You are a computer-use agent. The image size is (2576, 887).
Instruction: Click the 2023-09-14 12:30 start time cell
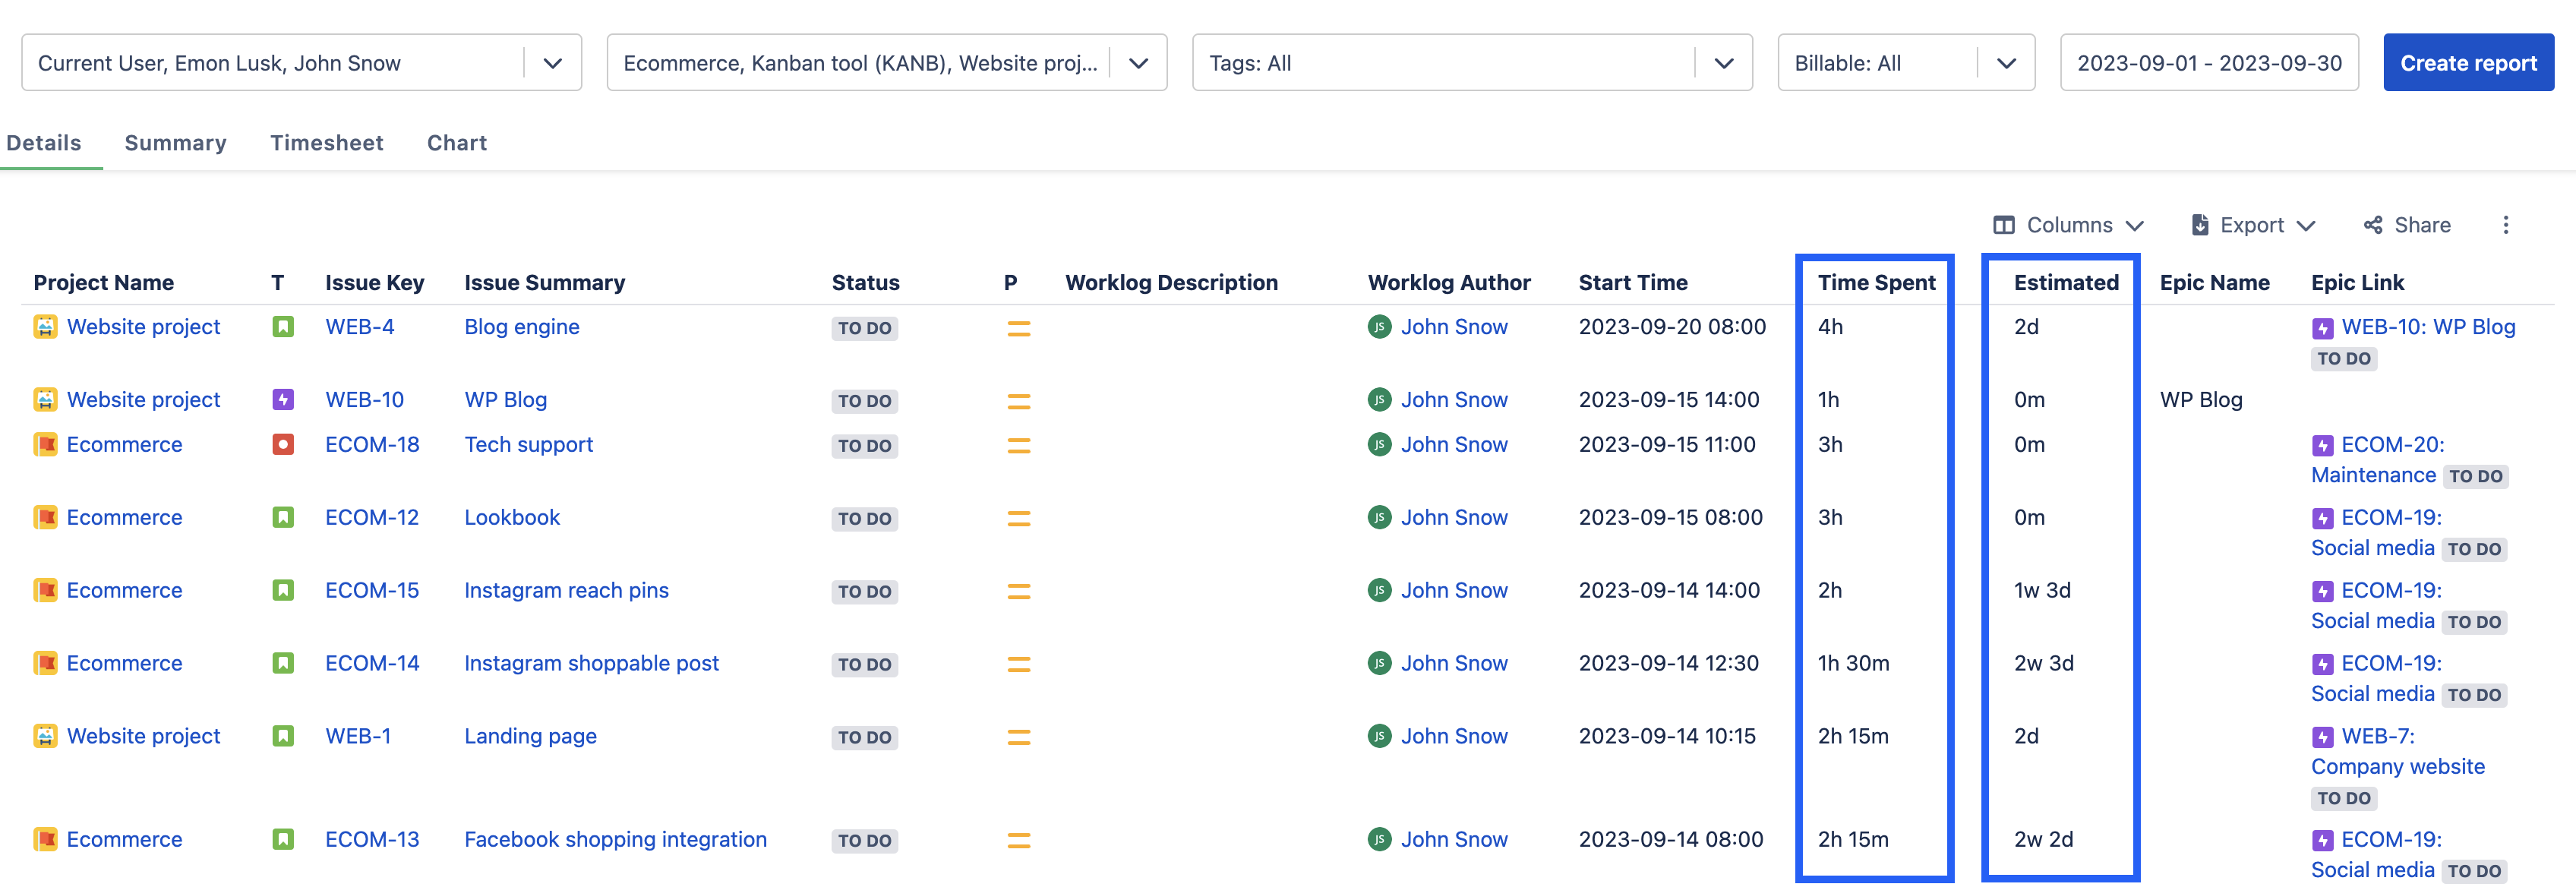[x=1668, y=664]
